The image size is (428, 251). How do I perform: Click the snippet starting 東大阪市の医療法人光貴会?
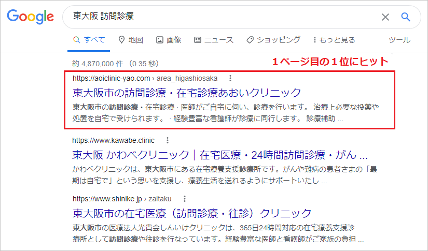click(x=218, y=233)
